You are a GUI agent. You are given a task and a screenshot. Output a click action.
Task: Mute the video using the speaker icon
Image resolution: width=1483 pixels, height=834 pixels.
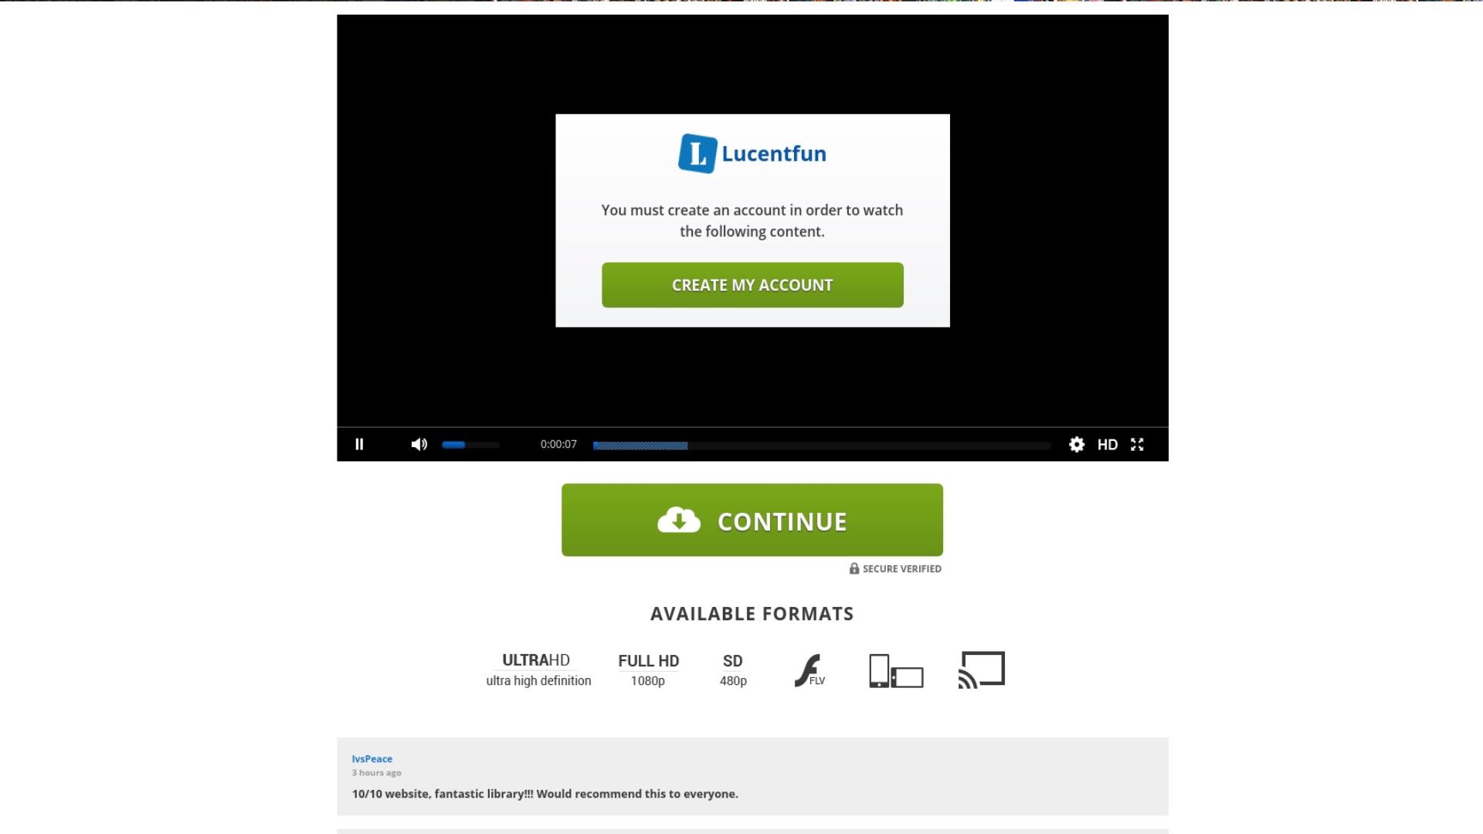[x=419, y=444]
